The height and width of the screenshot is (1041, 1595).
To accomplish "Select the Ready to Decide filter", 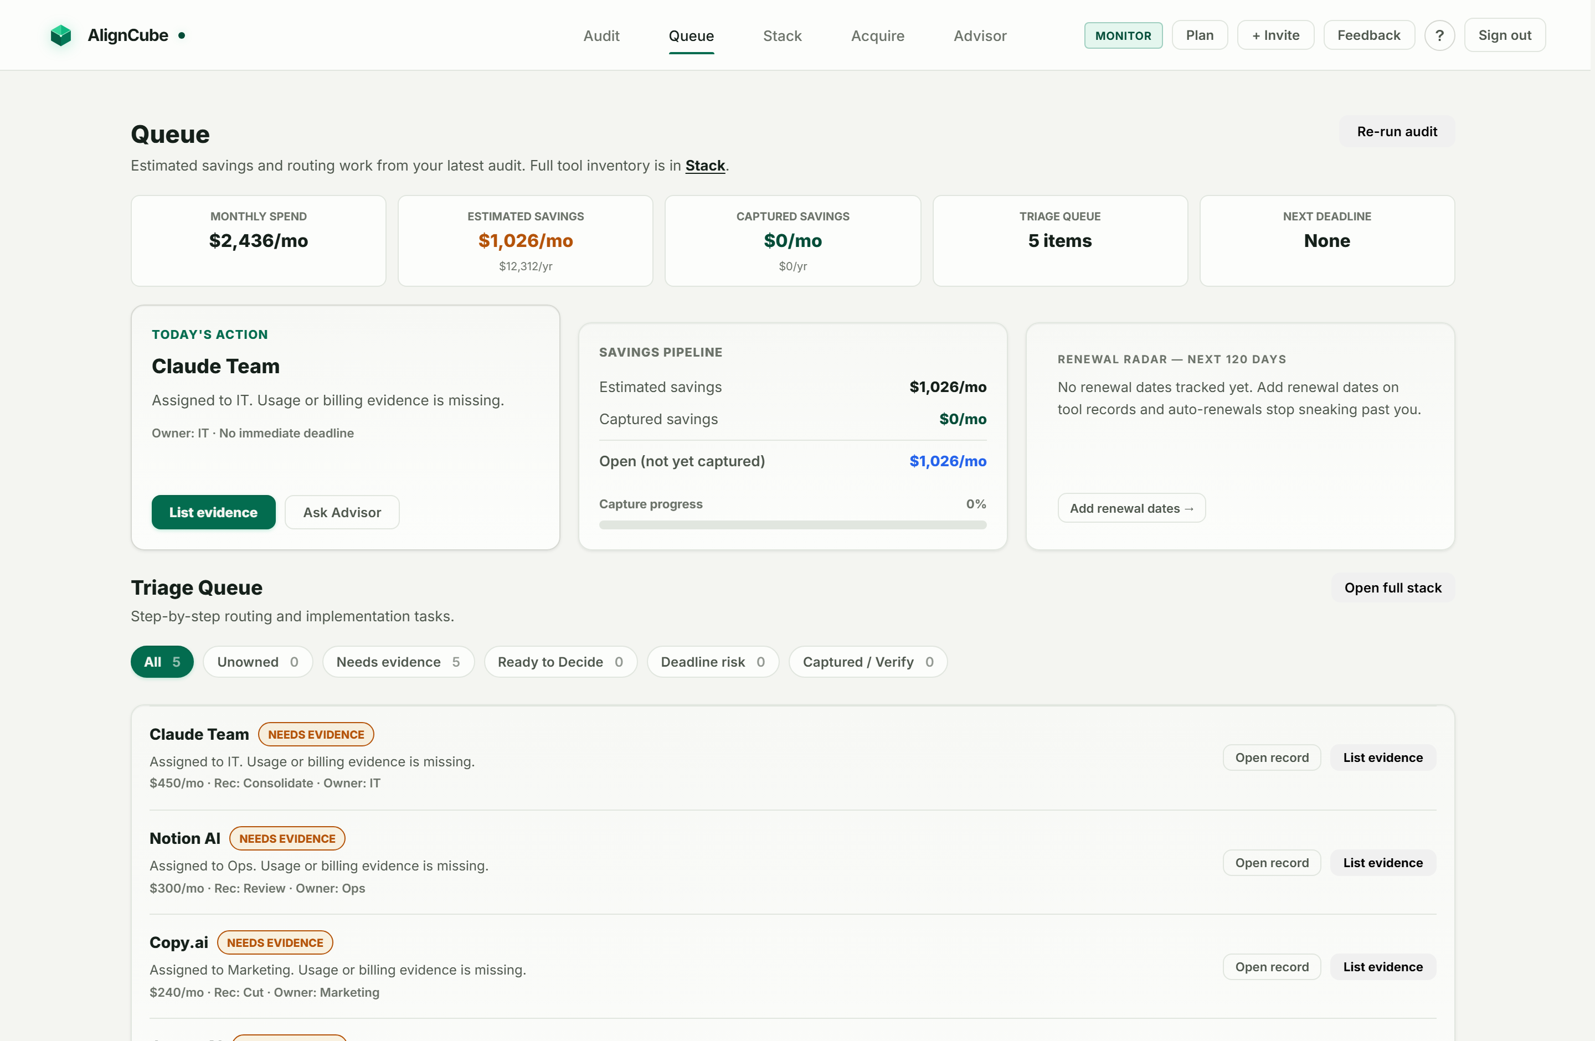I will [560, 662].
